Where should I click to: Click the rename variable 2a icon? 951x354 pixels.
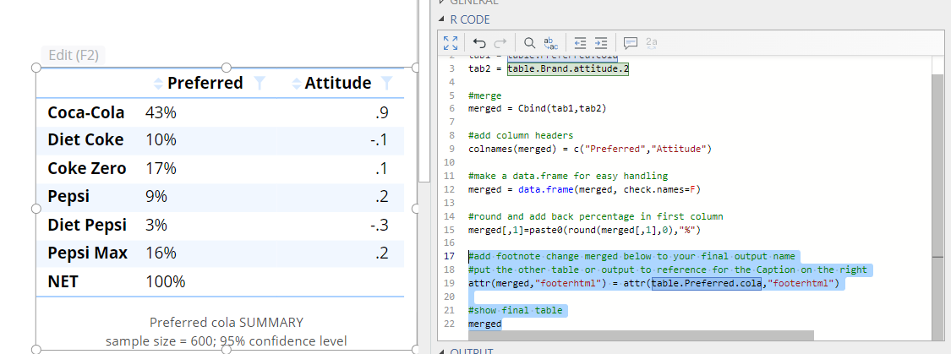(x=651, y=42)
